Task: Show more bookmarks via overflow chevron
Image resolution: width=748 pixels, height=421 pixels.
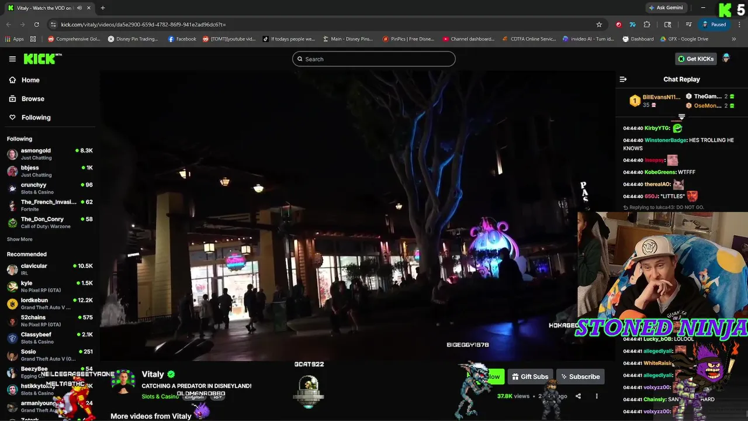Action: [x=734, y=39]
